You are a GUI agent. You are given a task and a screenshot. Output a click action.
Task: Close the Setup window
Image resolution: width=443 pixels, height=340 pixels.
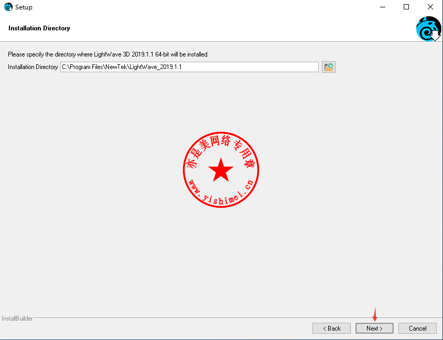(x=430, y=7)
